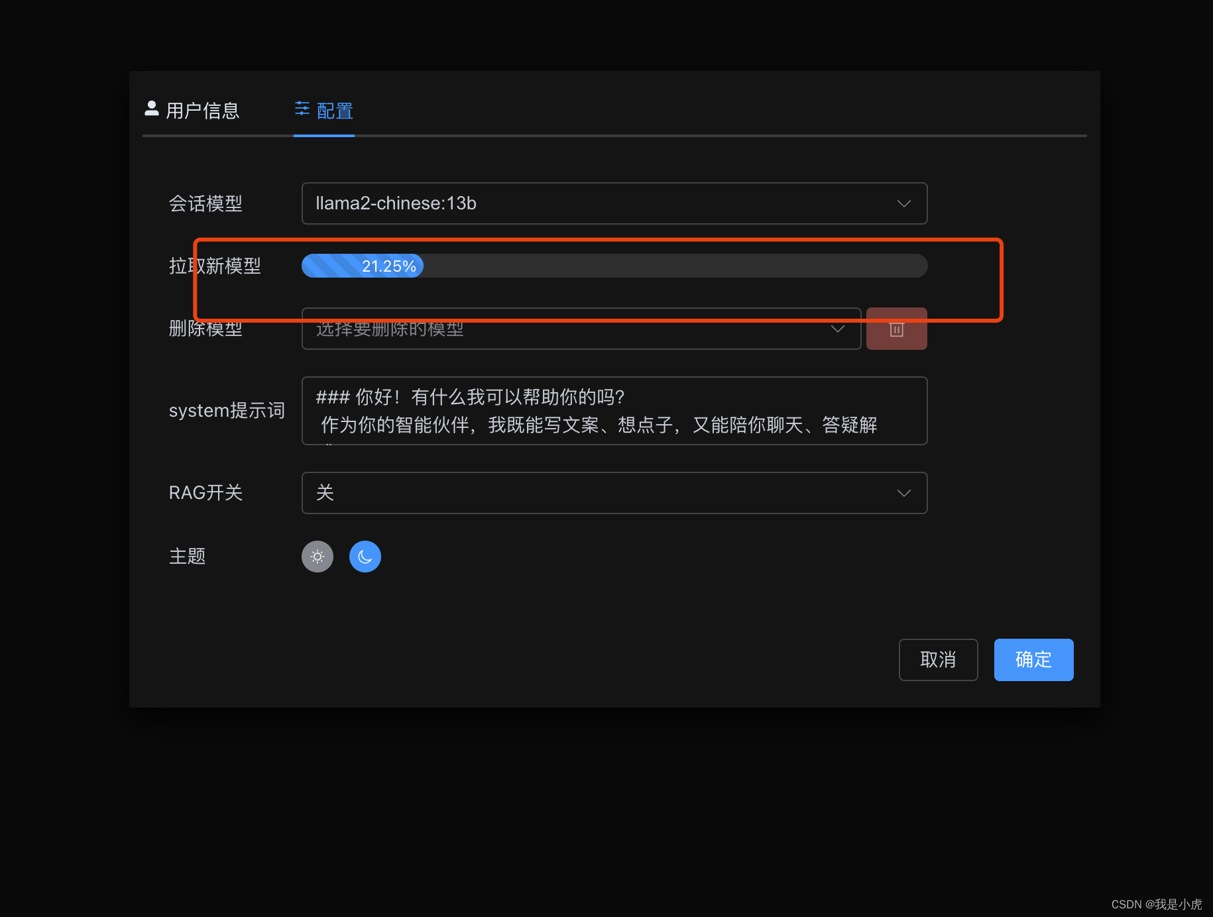Click the chevron arrow in 会话模型 selector

point(903,203)
